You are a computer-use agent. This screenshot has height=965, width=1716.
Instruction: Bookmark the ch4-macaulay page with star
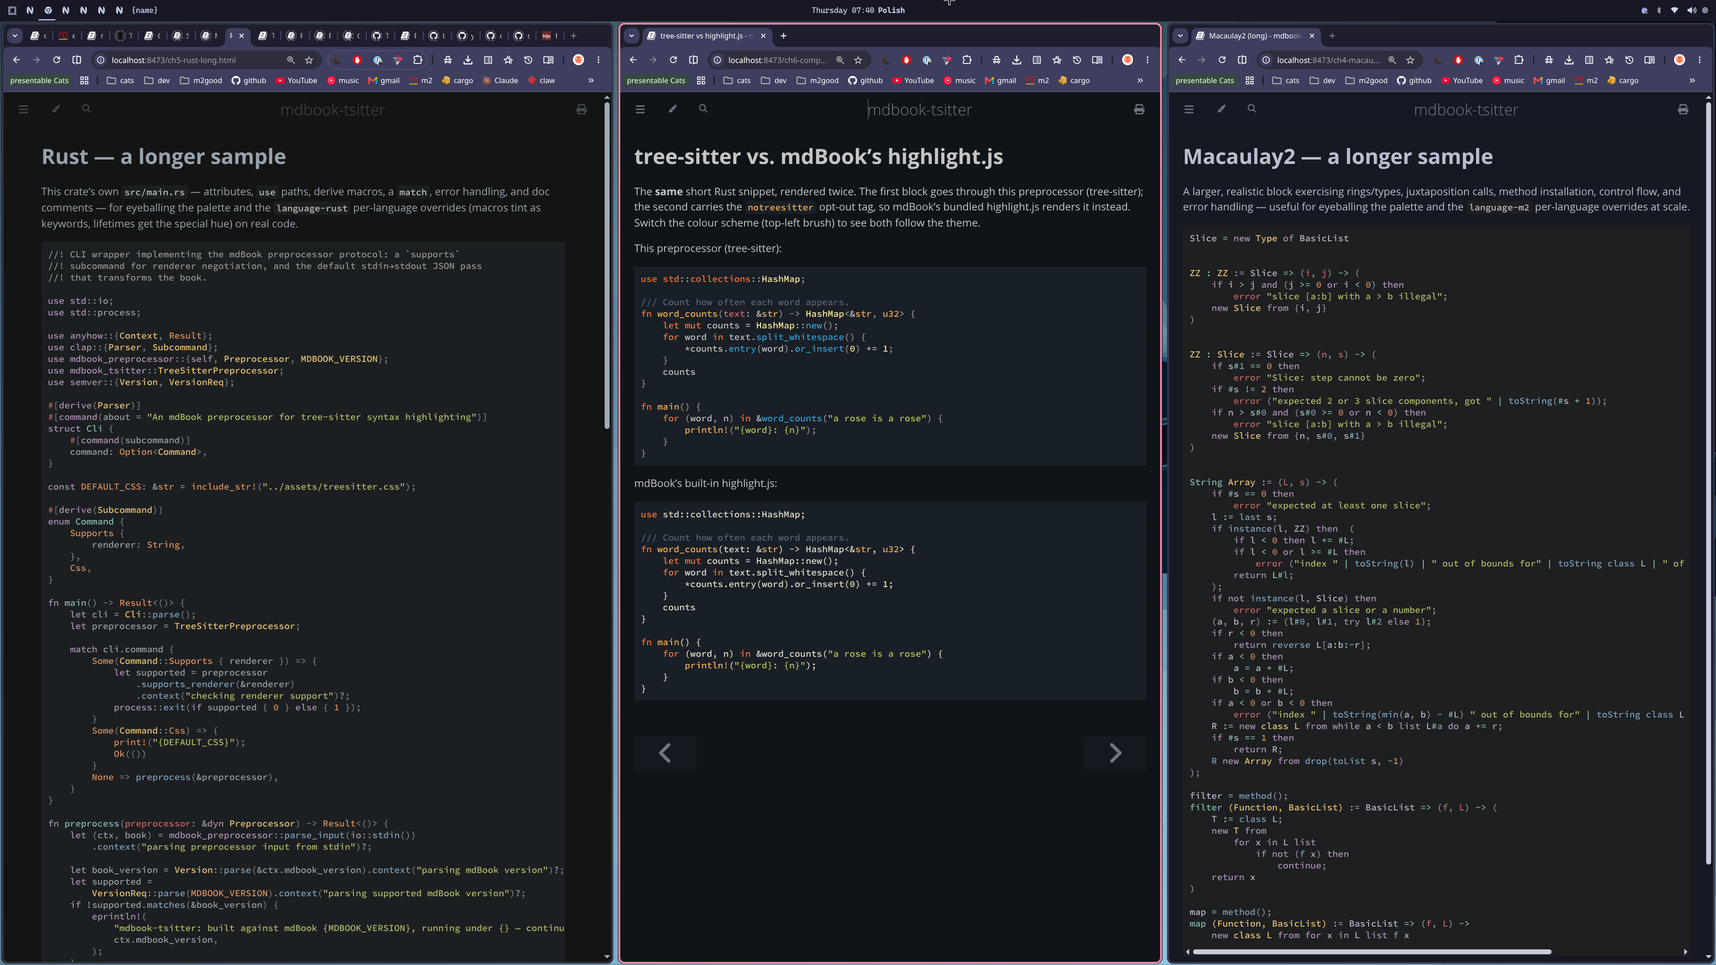point(1410,60)
